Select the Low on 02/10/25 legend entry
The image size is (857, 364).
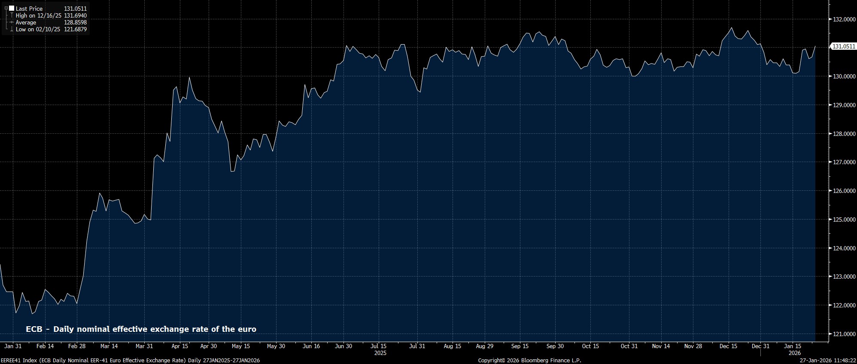38,30
